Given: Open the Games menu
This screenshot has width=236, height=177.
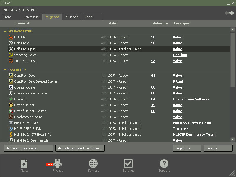Looking at the screenshot, I should coord(24,10).
